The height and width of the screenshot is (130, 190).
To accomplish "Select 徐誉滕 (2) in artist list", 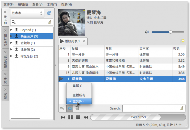I will pyautogui.click(x=32, y=50).
